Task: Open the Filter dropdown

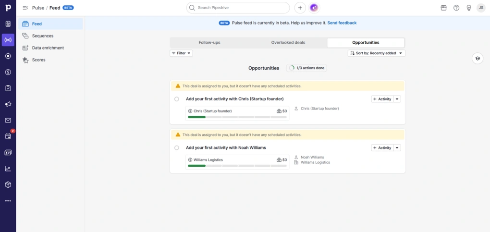Action: [181, 53]
